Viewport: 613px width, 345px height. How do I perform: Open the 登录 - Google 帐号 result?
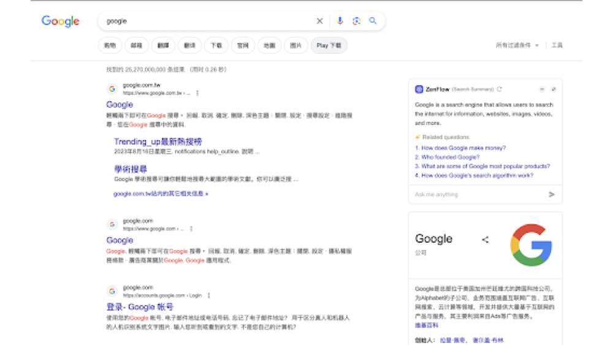[x=140, y=307]
